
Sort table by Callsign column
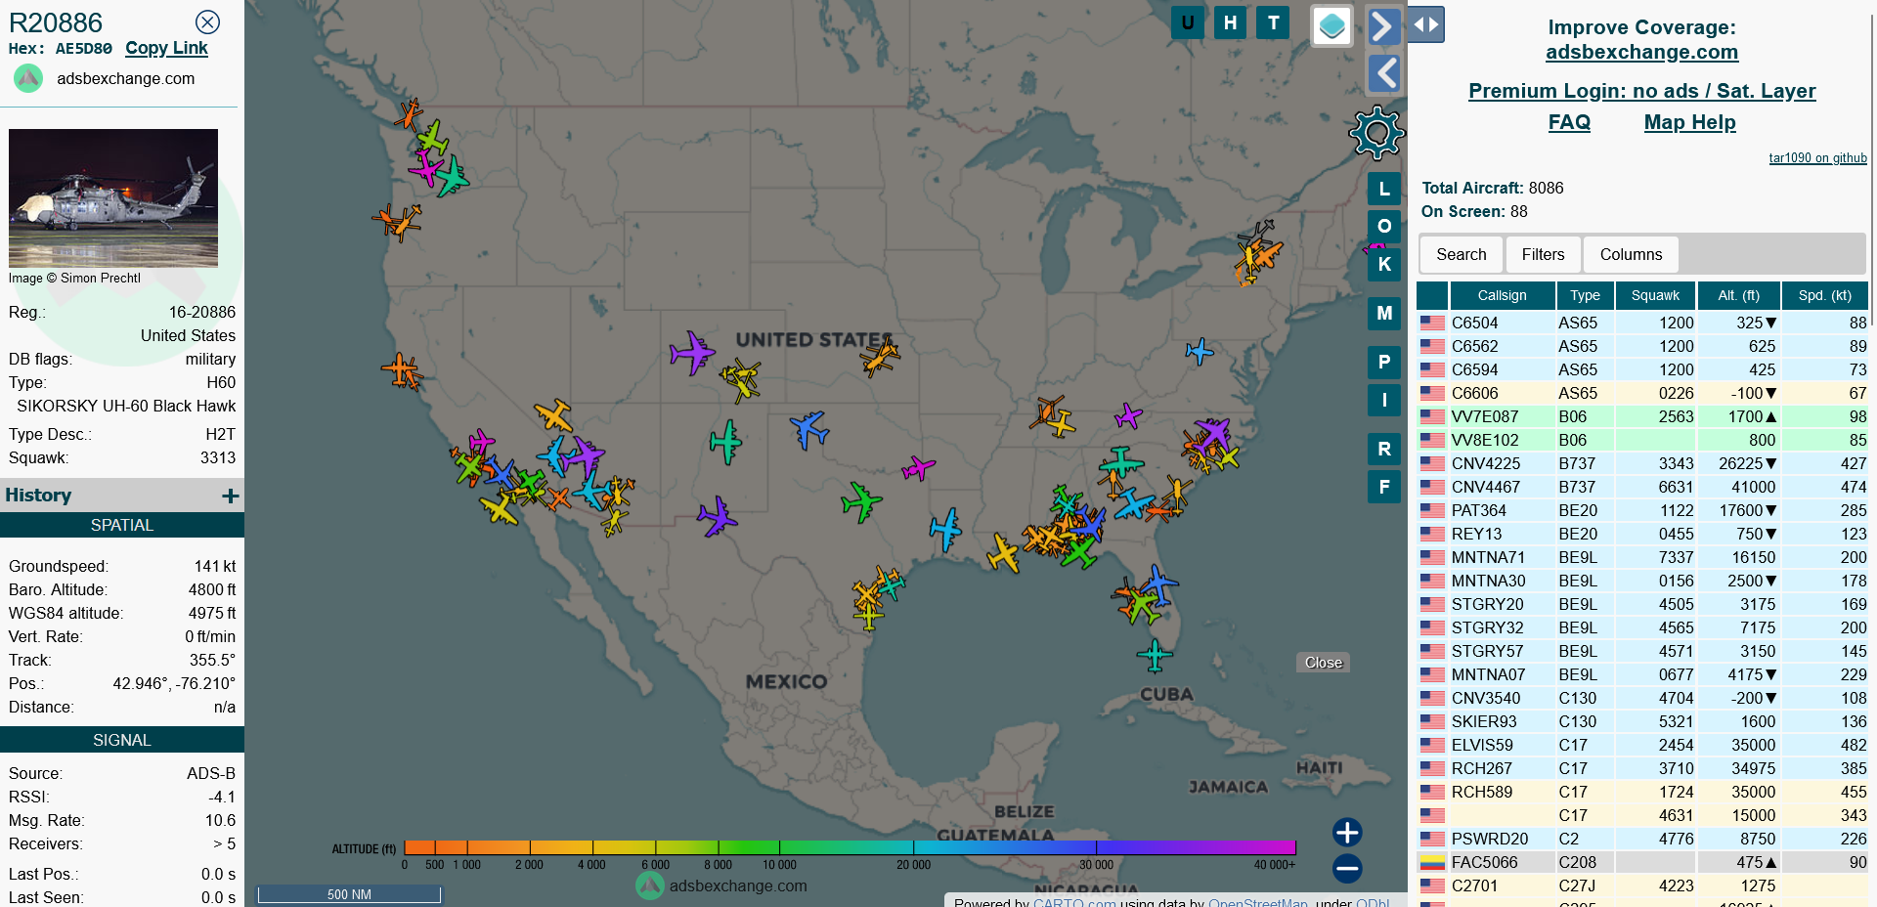coord(1502,295)
